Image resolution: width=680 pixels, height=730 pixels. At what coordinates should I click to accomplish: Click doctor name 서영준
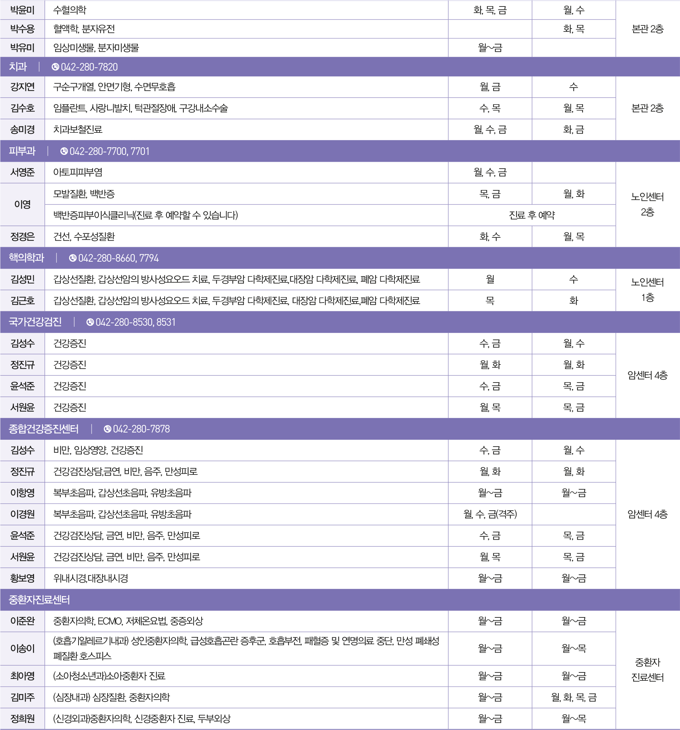(x=22, y=172)
